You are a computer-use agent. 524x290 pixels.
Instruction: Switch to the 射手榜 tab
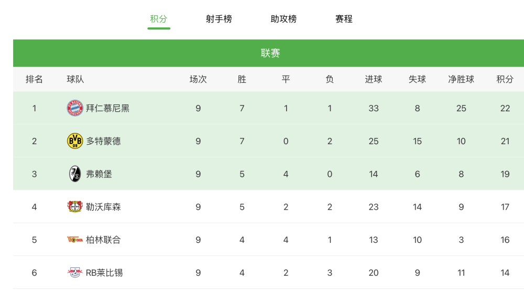219,19
